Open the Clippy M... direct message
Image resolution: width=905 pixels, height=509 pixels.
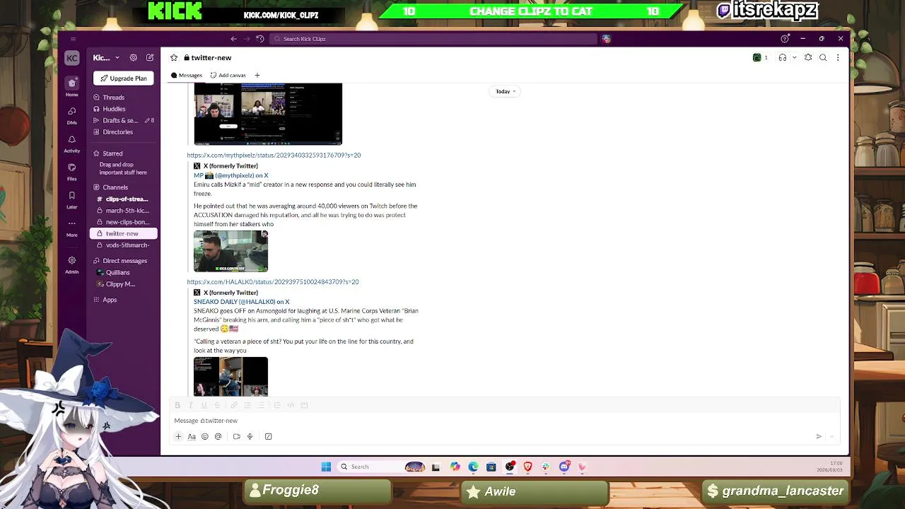(120, 284)
